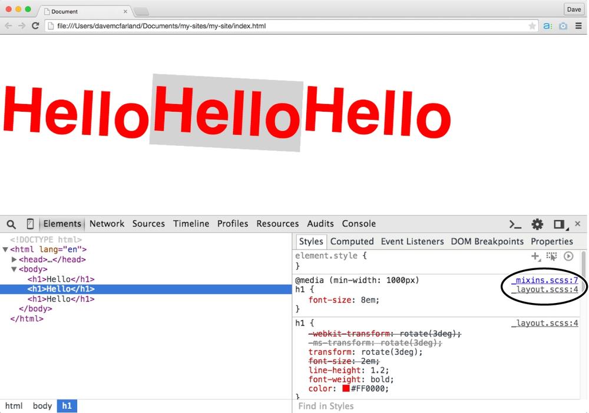Bookmark this page with the star icon

point(532,26)
